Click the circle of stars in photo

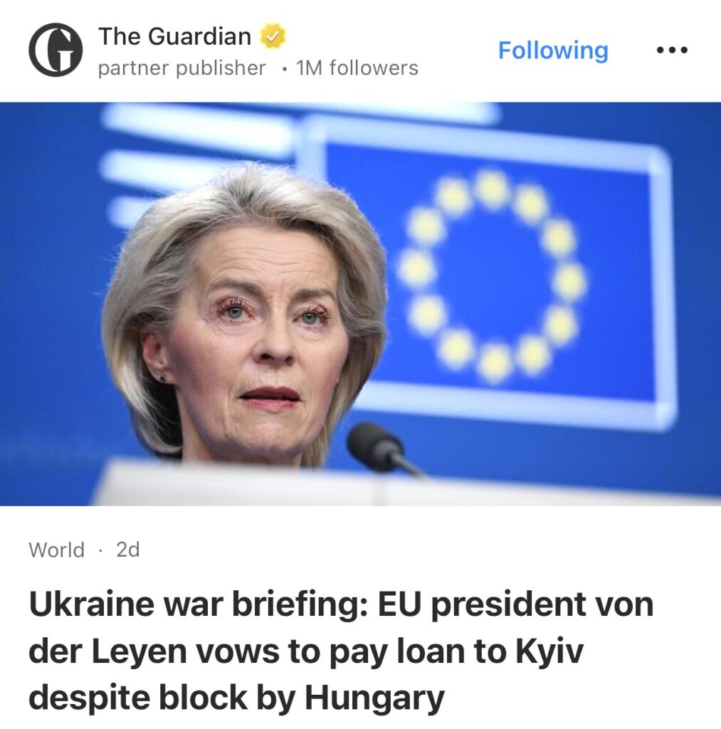(492, 276)
